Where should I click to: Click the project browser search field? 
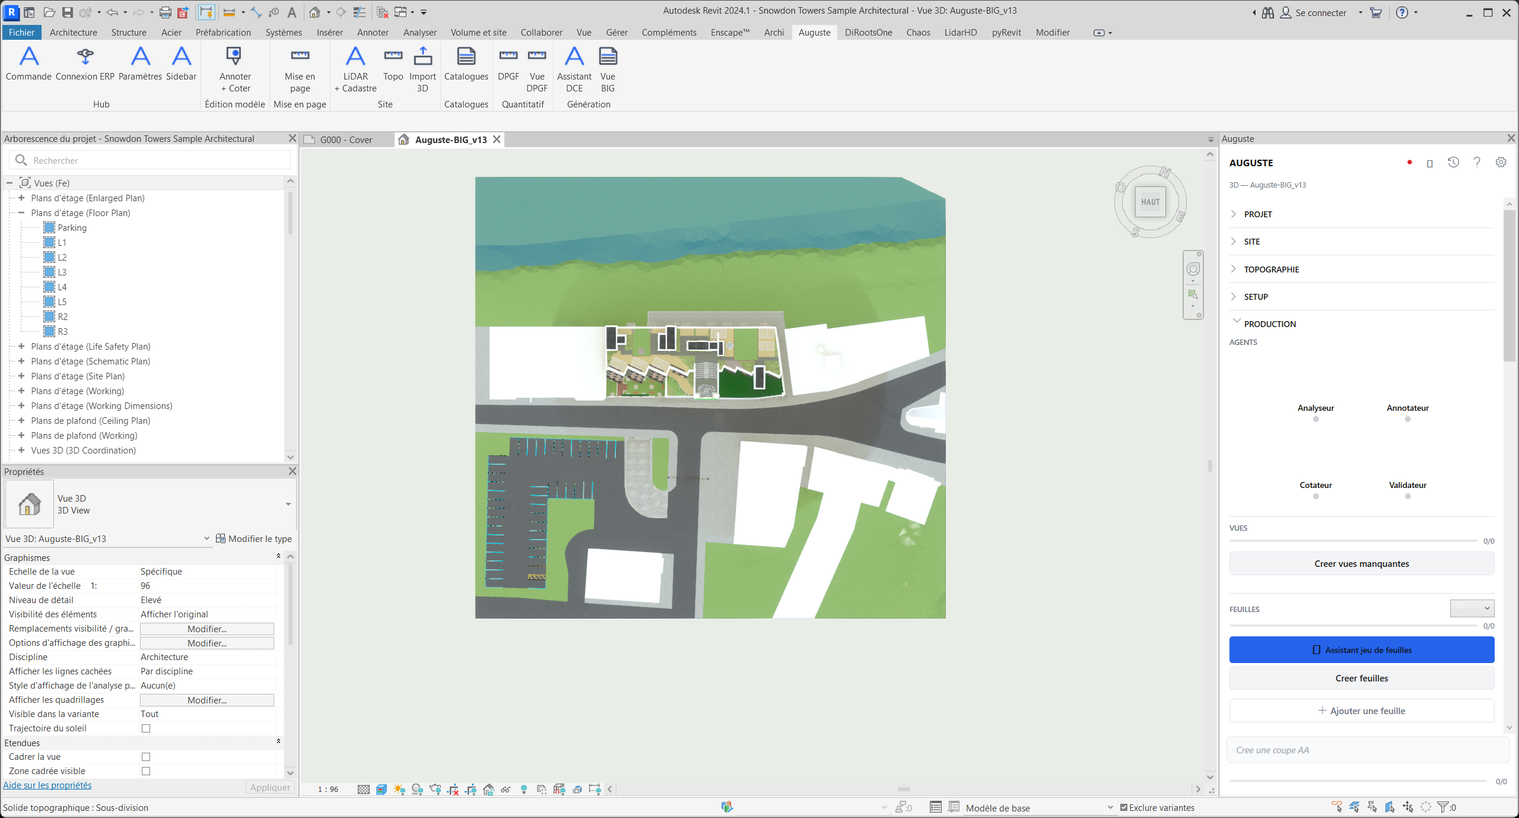click(150, 160)
